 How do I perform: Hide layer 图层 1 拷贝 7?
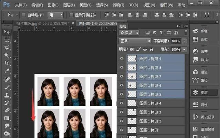tap(122, 76)
